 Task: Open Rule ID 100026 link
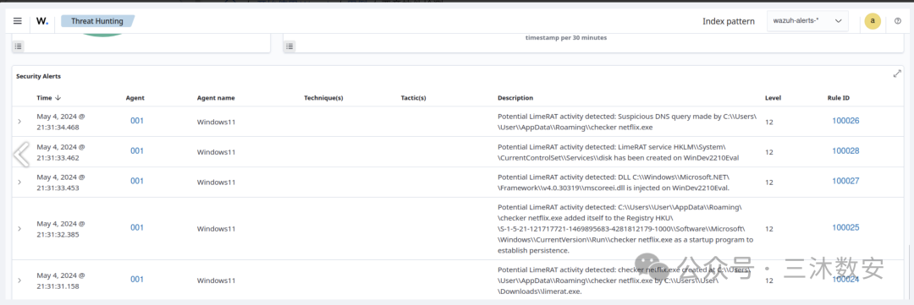coord(845,121)
